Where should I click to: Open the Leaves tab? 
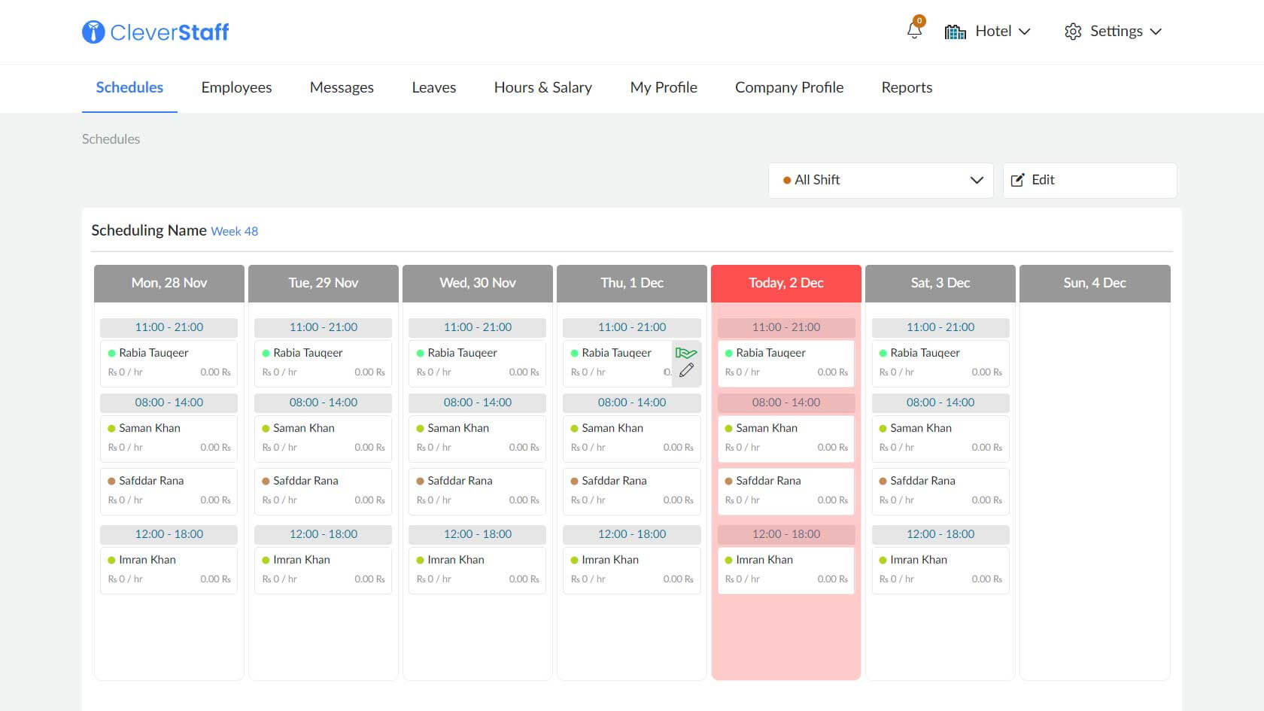(x=433, y=87)
